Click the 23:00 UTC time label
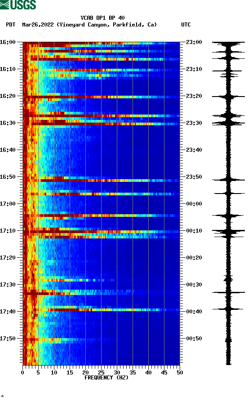This screenshot has height=401, width=248. [x=194, y=42]
